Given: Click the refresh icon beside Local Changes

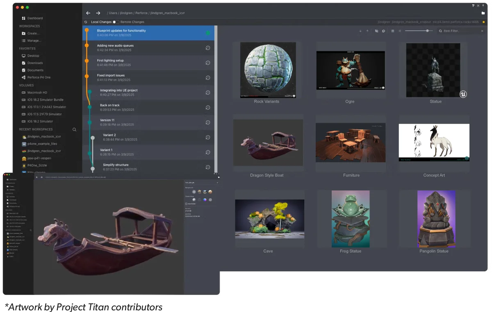Looking at the screenshot, I should (x=86, y=22).
